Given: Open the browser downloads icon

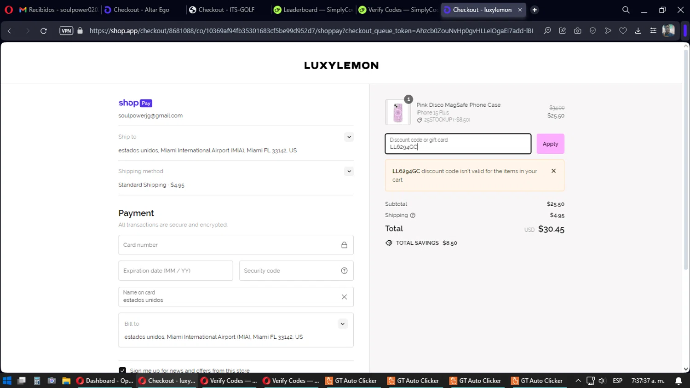Looking at the screenshot, I should (638, 31).
